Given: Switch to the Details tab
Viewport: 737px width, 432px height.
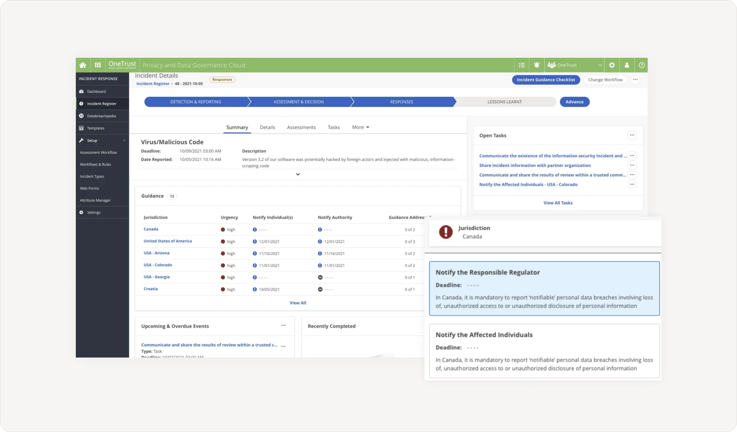Looking at the screenshot, I should coord(267,127).
